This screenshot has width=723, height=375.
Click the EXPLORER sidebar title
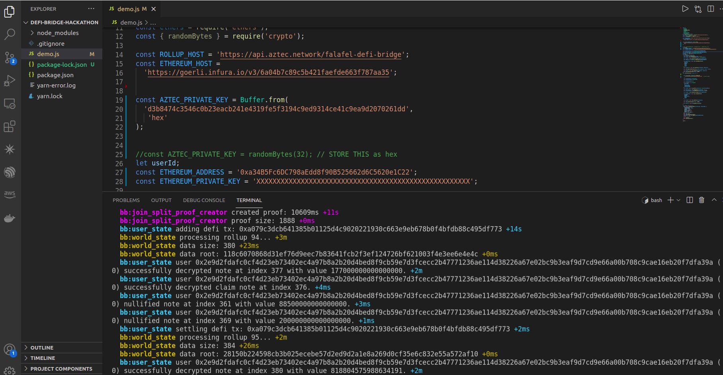pyautogui.click(x=43, y=9)
